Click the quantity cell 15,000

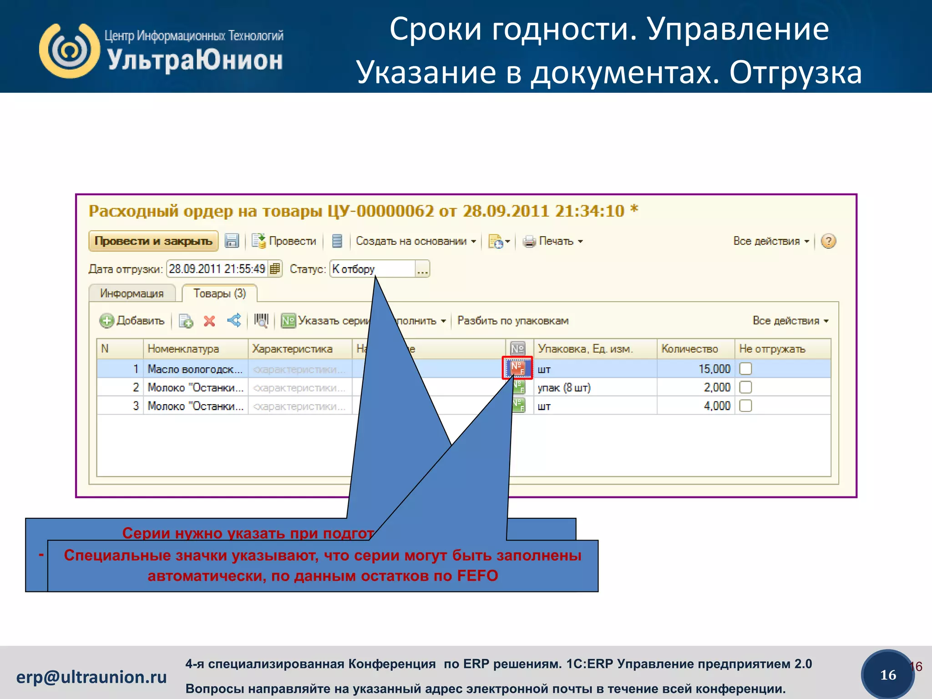coord(696,369)
